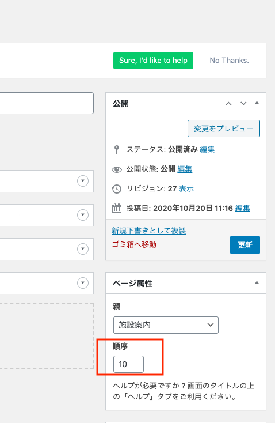Screen dimensions: 275x423
Task: Click the 順序 input field with 10
Action: tap(128, 364)
